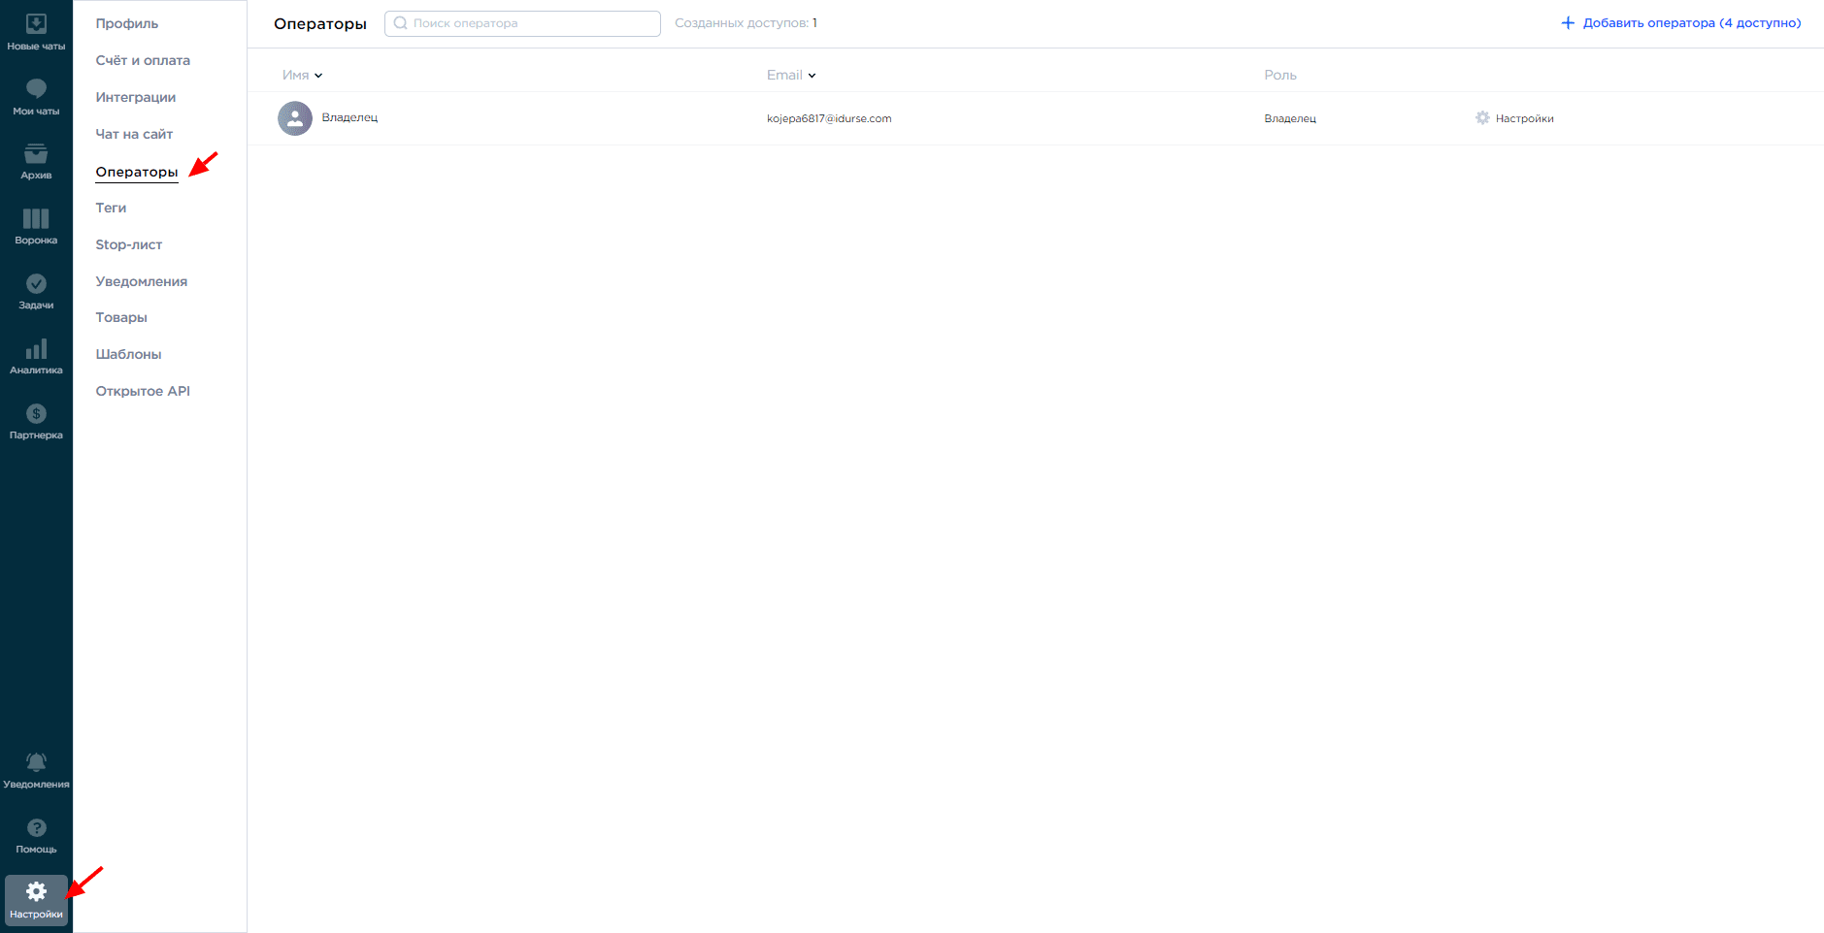1824x933 pixels.
Task: Select Integrations in settings menu
Action: point(135,97)
